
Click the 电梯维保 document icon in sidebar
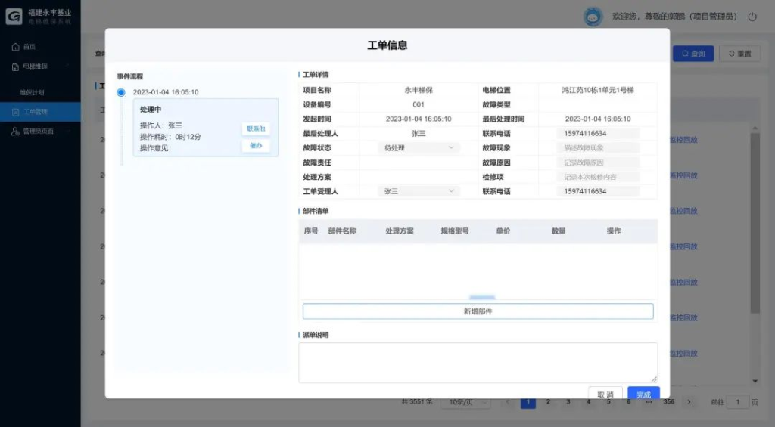15,67
